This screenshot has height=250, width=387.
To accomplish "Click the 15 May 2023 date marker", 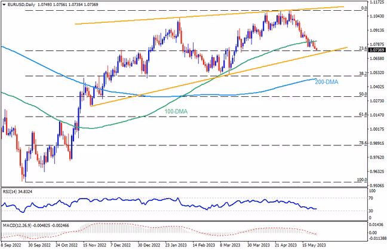I will (314, 245).
